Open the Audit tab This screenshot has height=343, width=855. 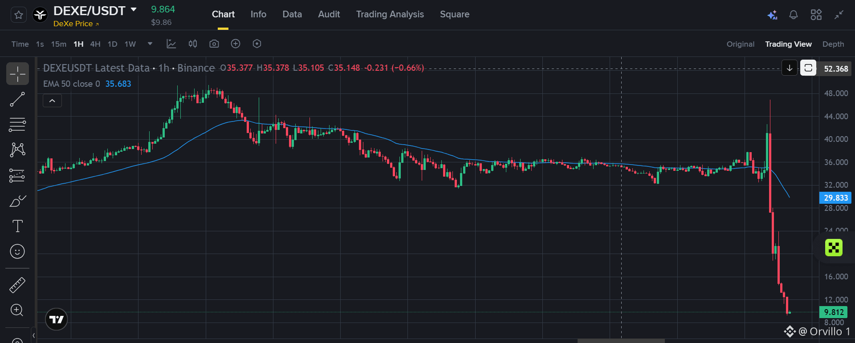click(x=329, y=14)
